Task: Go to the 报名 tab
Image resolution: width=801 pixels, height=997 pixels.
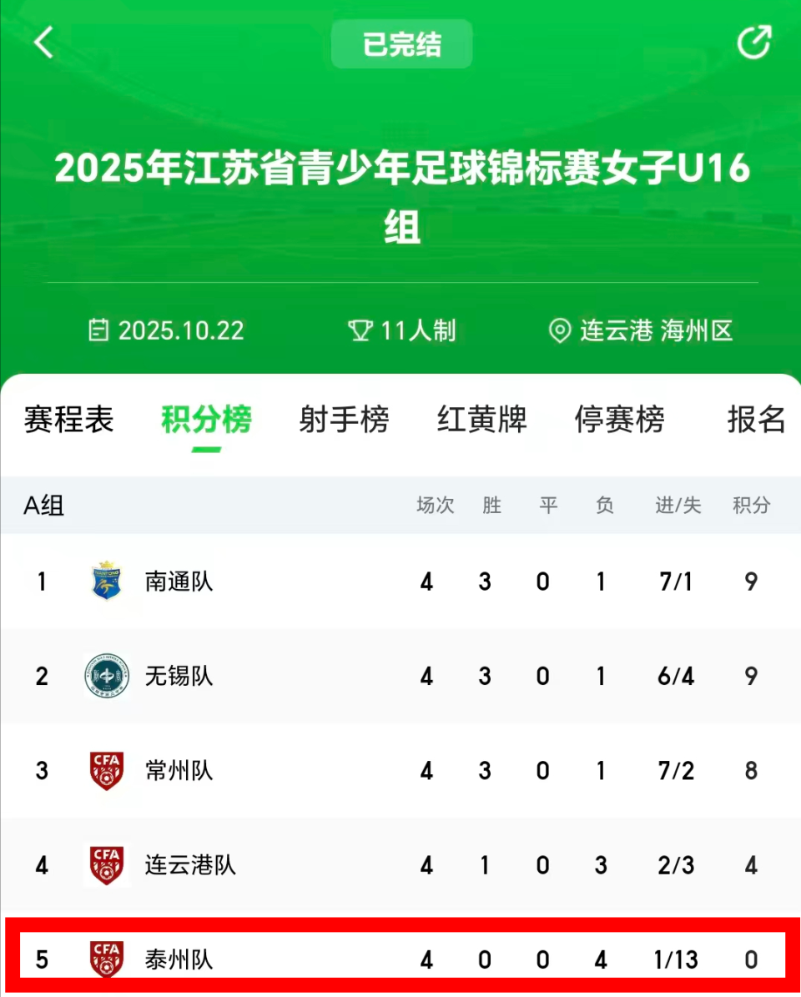Action: [x=756, y=420]
